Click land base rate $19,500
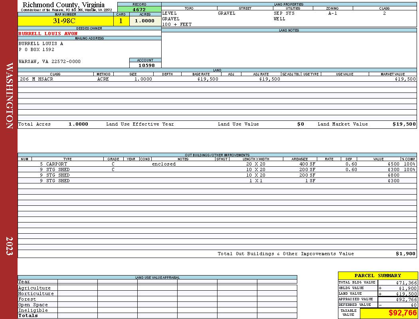Viewport: 419px width, 319px height. pyautogui.click(x=208, y=79)
